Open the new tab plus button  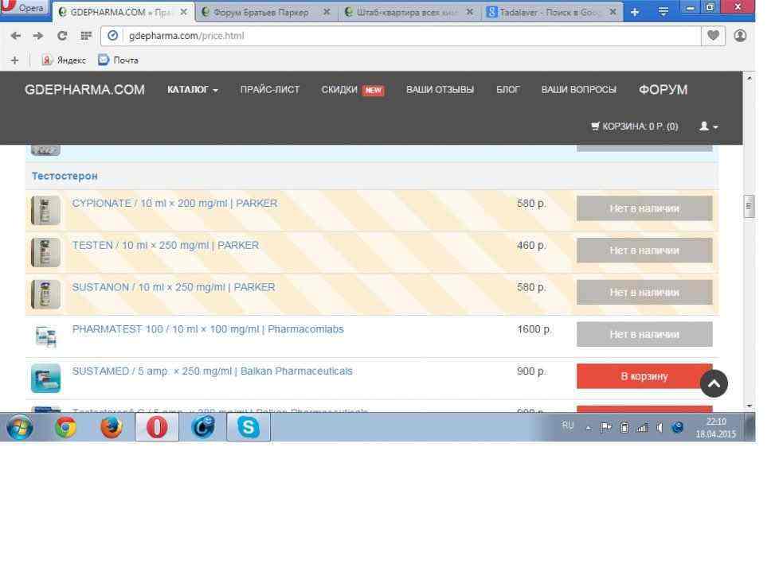[635, 12]
